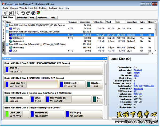The height and width of the screenshot is (127, 160).
Task: Select Windows (G:) block in Disk Map
Action: [47, 114]
